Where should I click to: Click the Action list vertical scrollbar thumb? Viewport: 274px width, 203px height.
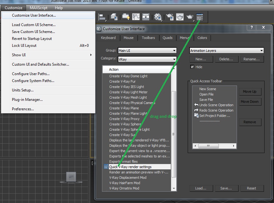[174, 134]
